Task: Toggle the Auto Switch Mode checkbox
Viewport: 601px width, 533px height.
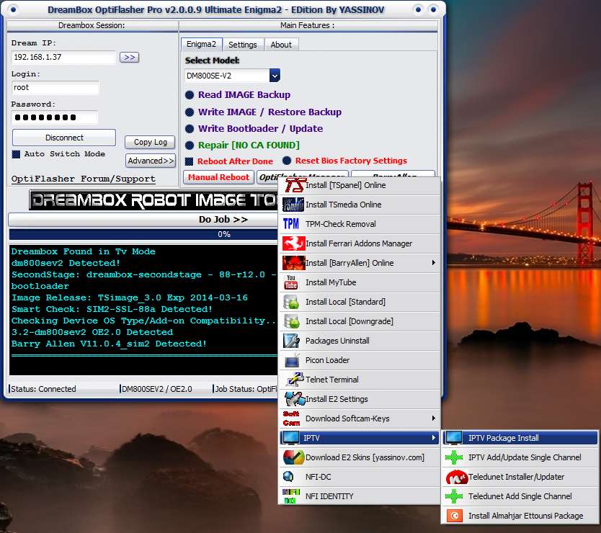Action: click(x=16, y=154)
